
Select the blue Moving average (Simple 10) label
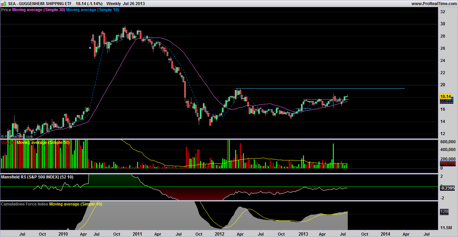(92, 10)
